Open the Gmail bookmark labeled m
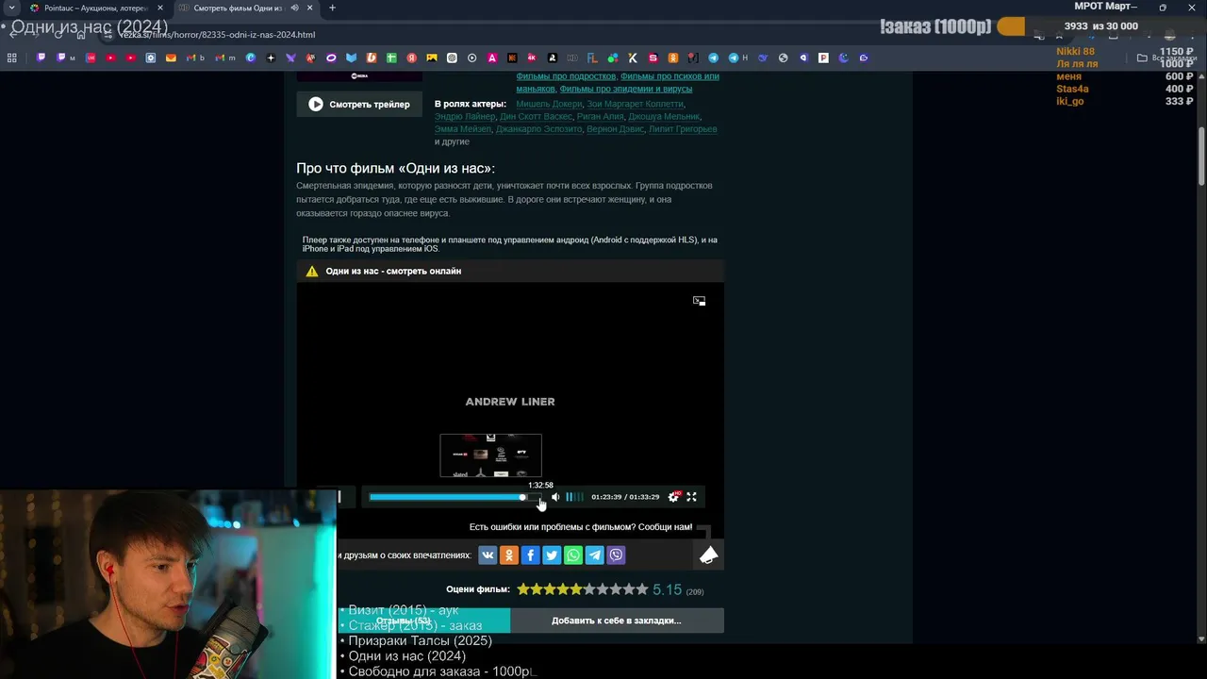The height and width of the screenshot is (679, 1207). click(225, 58)
